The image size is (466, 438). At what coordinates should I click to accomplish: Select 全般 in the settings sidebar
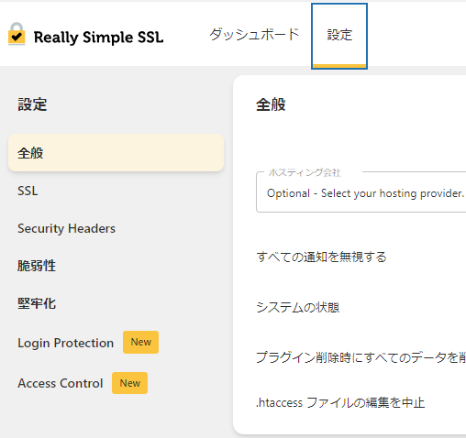pos(116,153)
